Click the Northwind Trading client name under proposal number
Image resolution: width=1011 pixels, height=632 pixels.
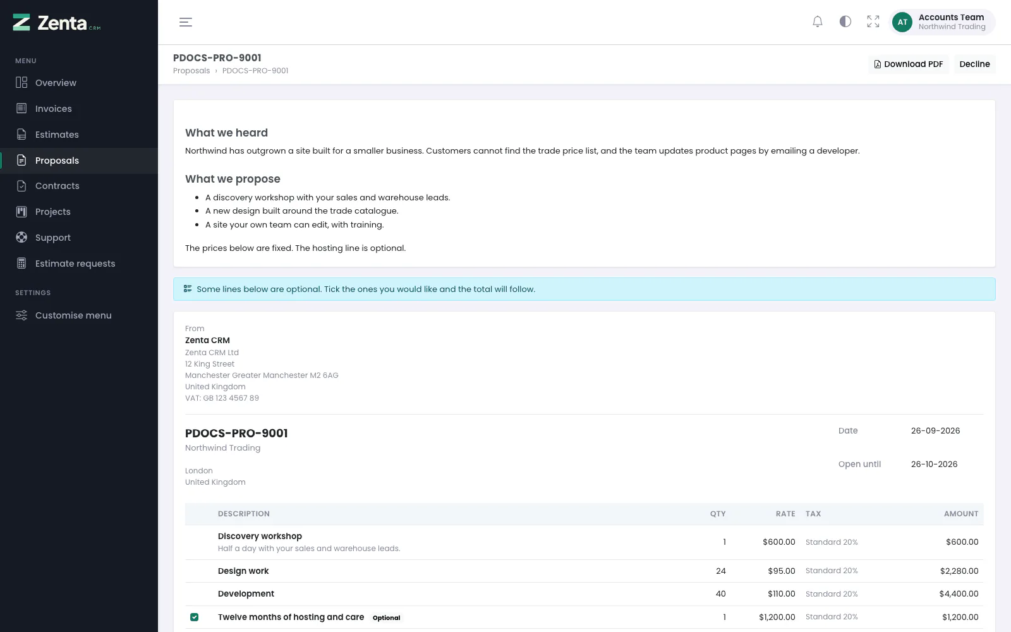(x=222, y=448)
